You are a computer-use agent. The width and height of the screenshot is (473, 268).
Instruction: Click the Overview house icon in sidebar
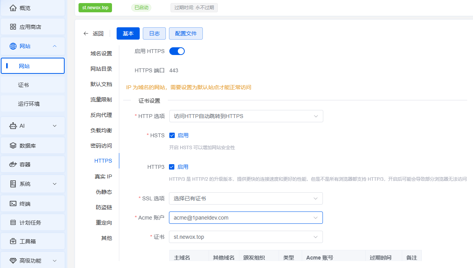(x=13, y=8)
